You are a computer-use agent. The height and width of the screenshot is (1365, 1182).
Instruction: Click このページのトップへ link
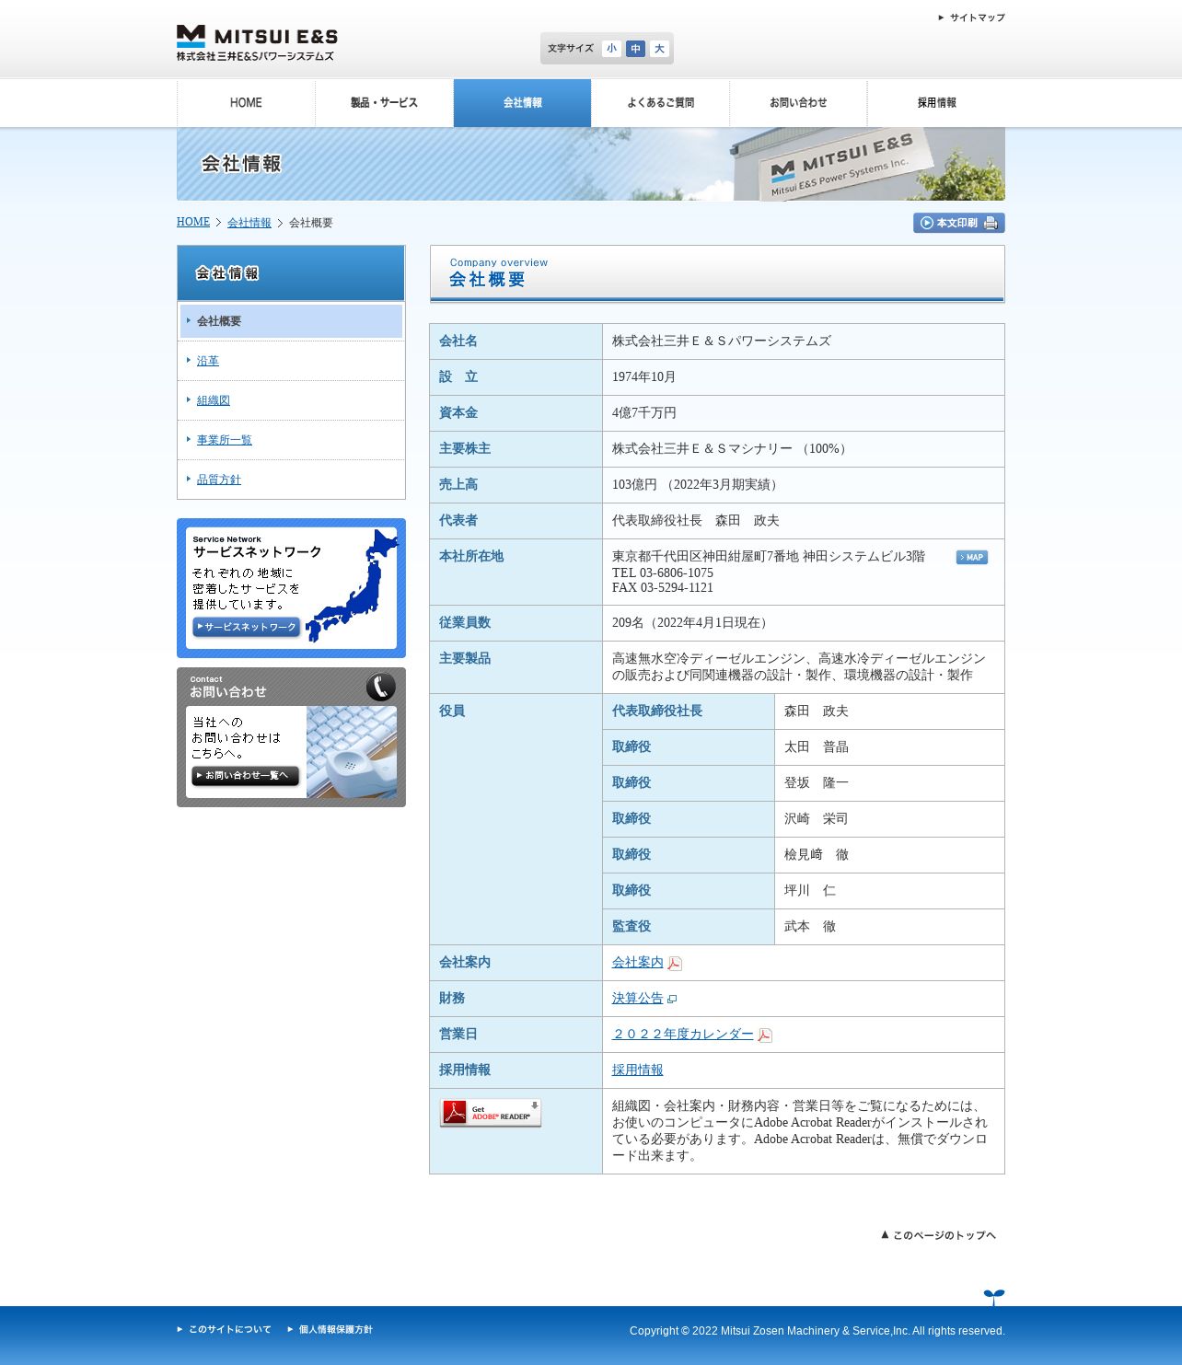click(938, 1235)
